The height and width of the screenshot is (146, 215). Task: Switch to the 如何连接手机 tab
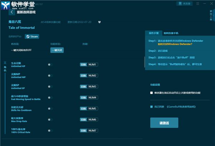(x=171, y=33)
